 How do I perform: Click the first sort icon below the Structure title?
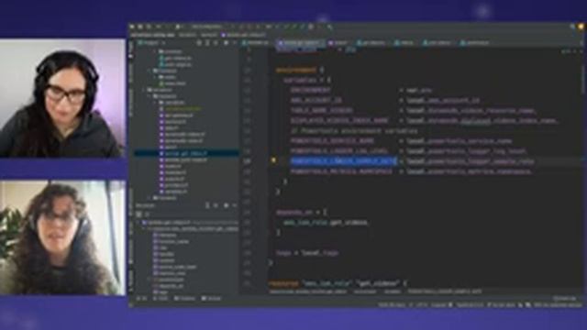pos(138,214)
